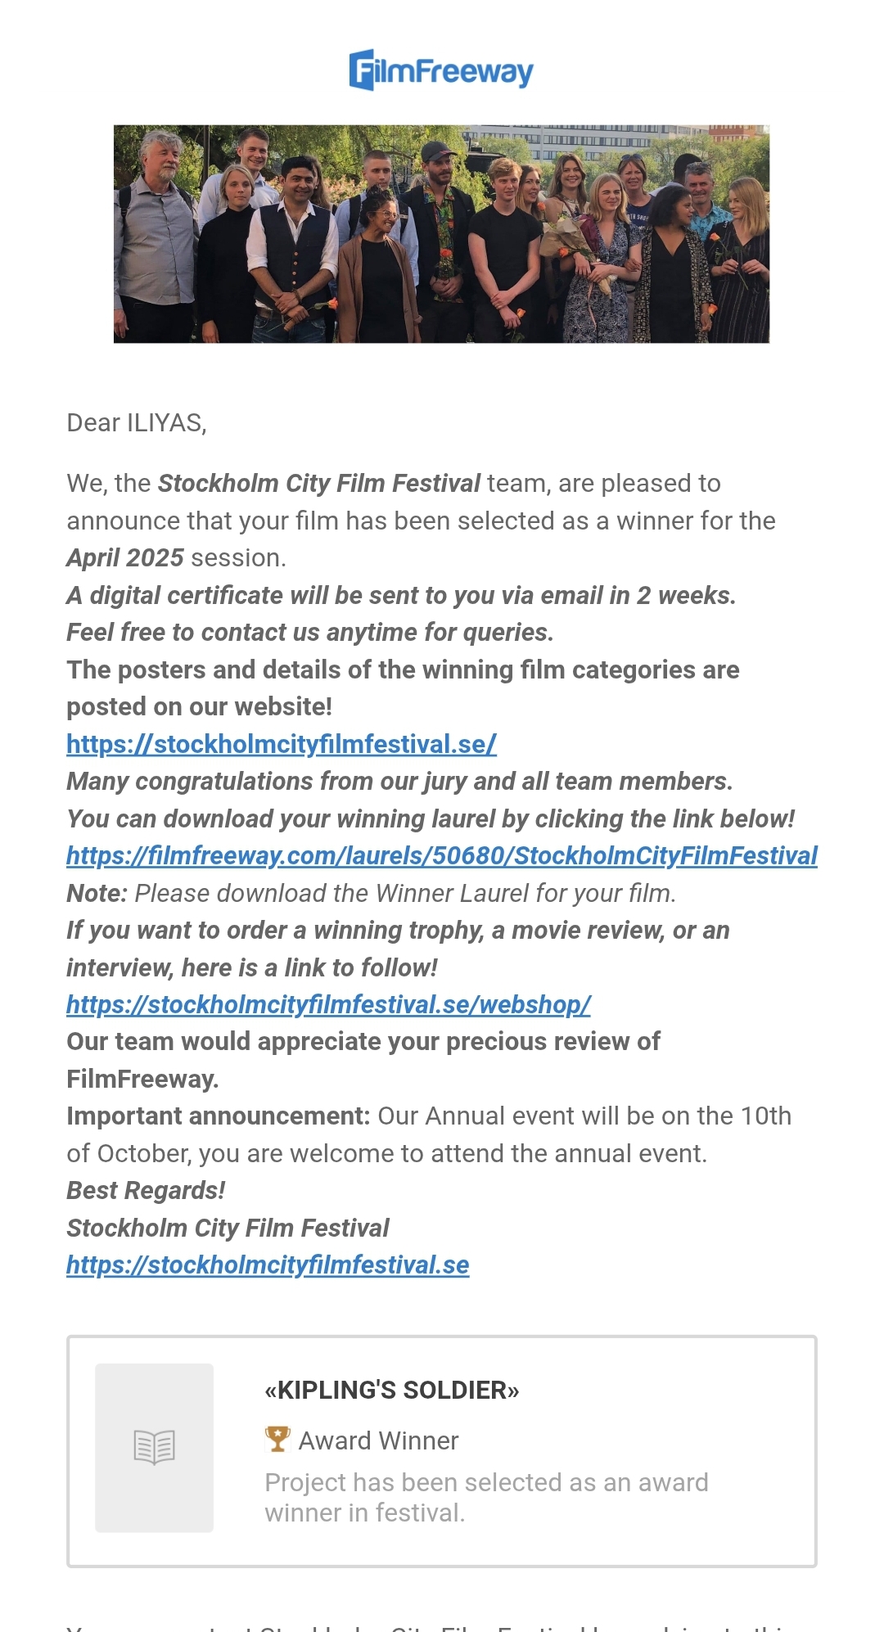This screenshot has width=884, height=1632.
Task: Click the 'April 2025' session text
Action: [125, 557]
